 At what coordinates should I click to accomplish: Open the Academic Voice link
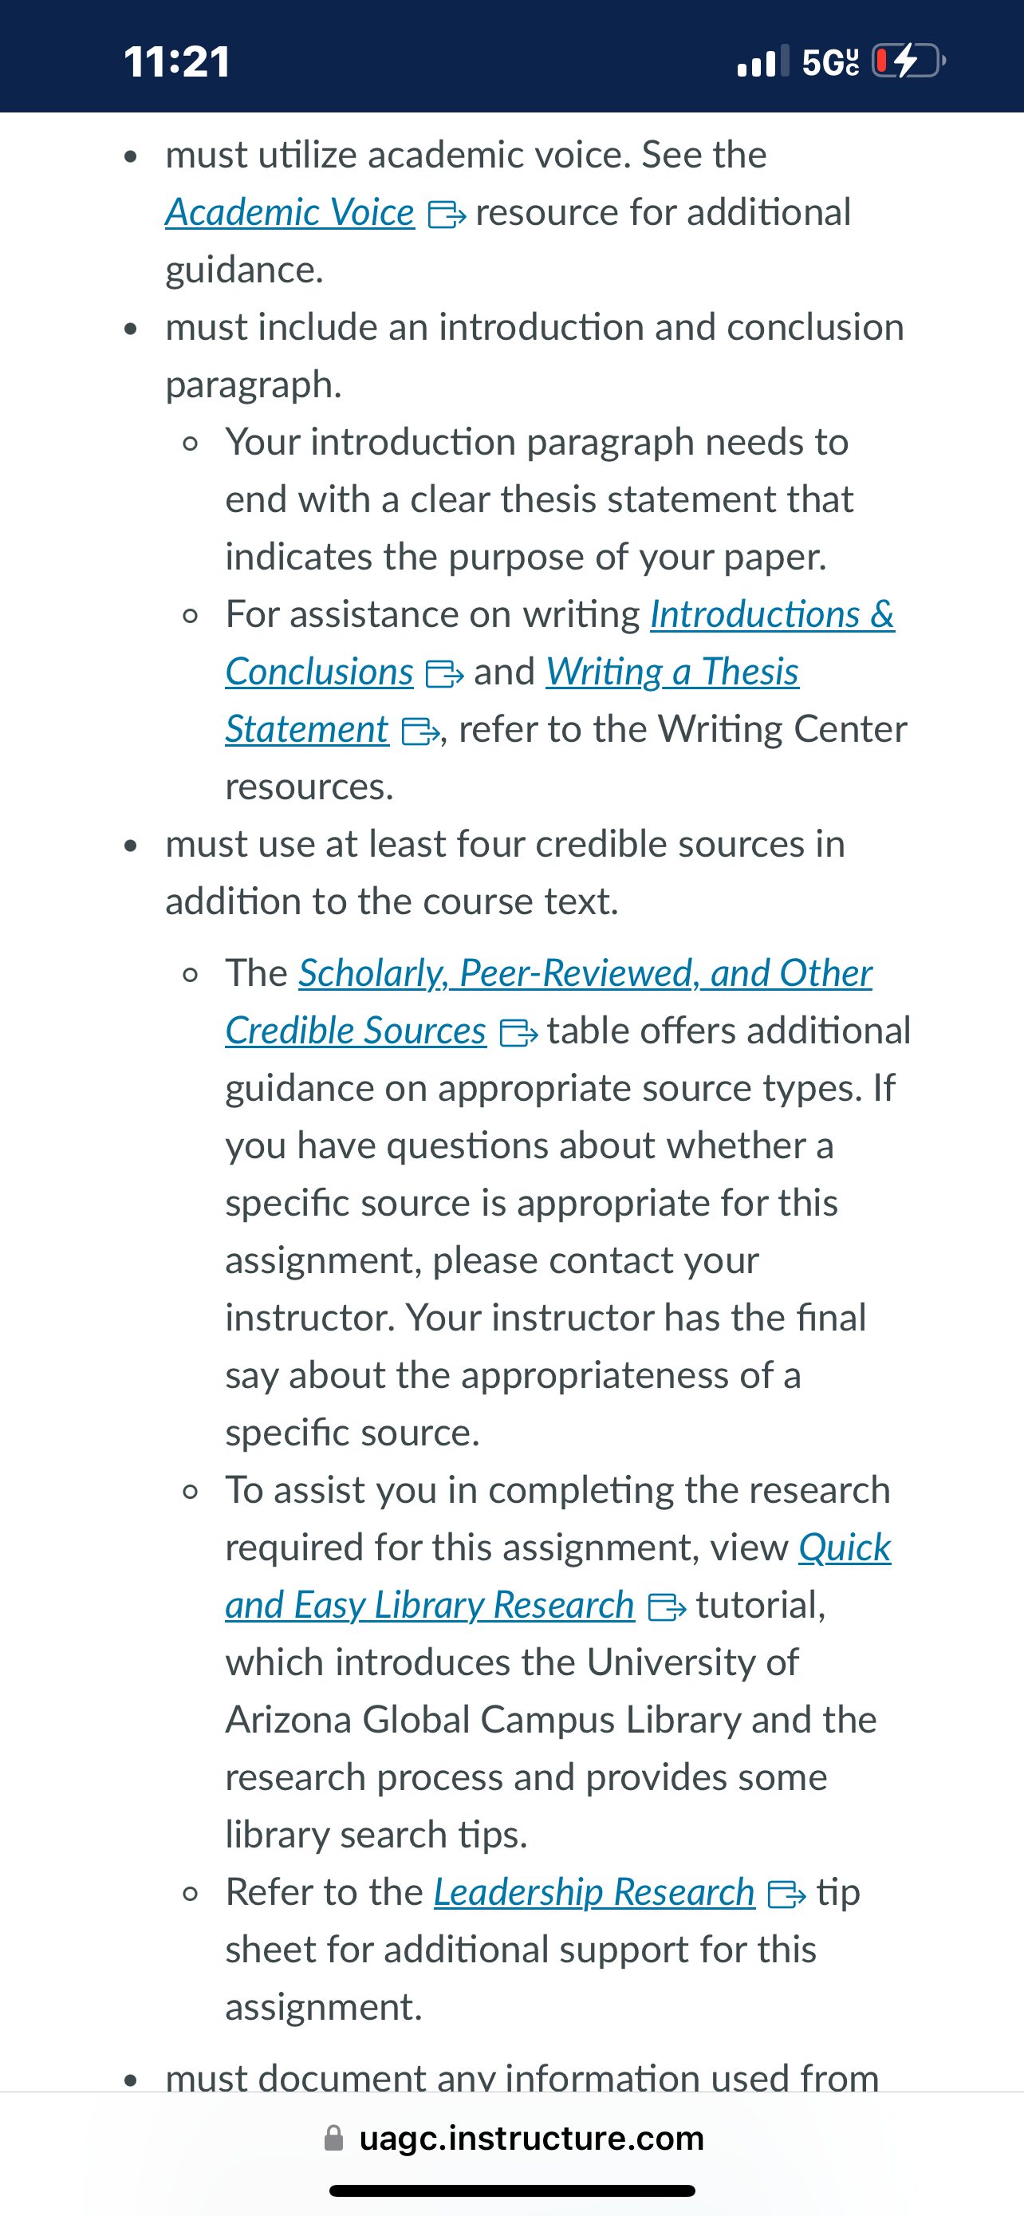click(x=289, y=212)
